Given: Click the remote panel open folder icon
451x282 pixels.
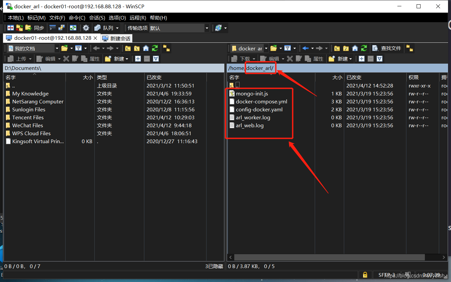Looking at the screenshot, I should [274, 48].
